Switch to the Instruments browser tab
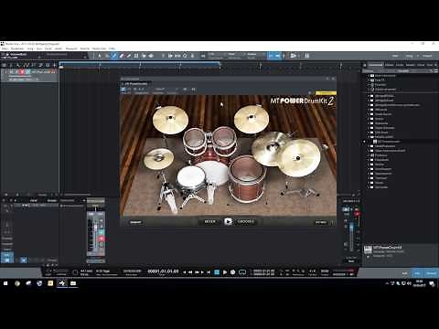The height and width of the screenshot is (329, 439). click(x=375, y=65)
